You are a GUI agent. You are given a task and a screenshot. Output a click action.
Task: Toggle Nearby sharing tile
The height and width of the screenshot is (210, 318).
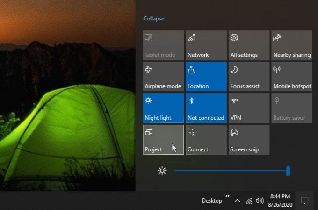coord(292,45)
